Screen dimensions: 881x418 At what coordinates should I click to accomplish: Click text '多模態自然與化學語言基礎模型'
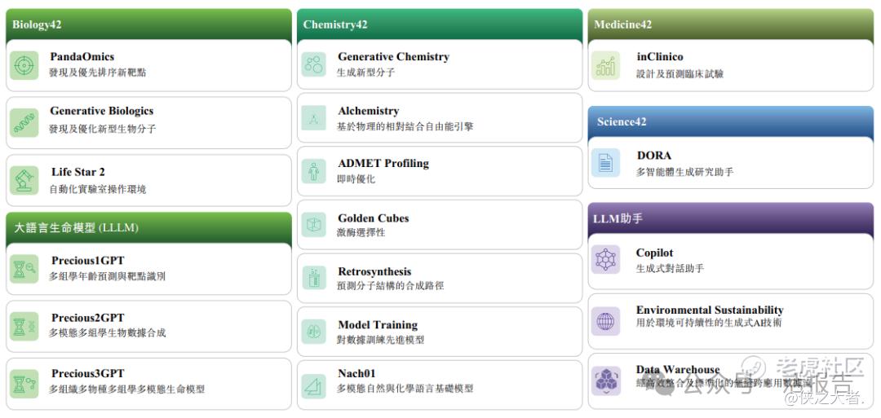coord(405,389)
